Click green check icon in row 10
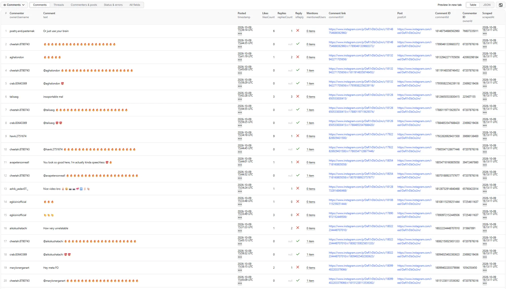The height and width of the screenshot is (289, 508). [298, 149]
